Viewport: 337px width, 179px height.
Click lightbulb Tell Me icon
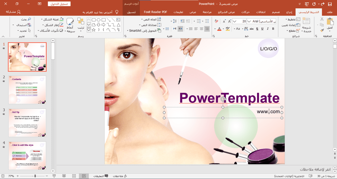point(117,12)
